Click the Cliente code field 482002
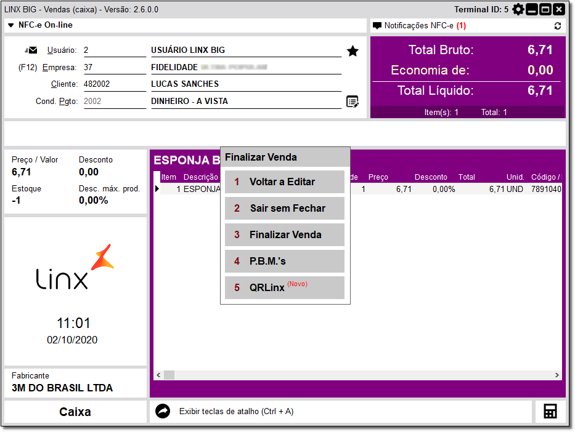This screenshot has height=432, width=575. click(x=115, y=84)
